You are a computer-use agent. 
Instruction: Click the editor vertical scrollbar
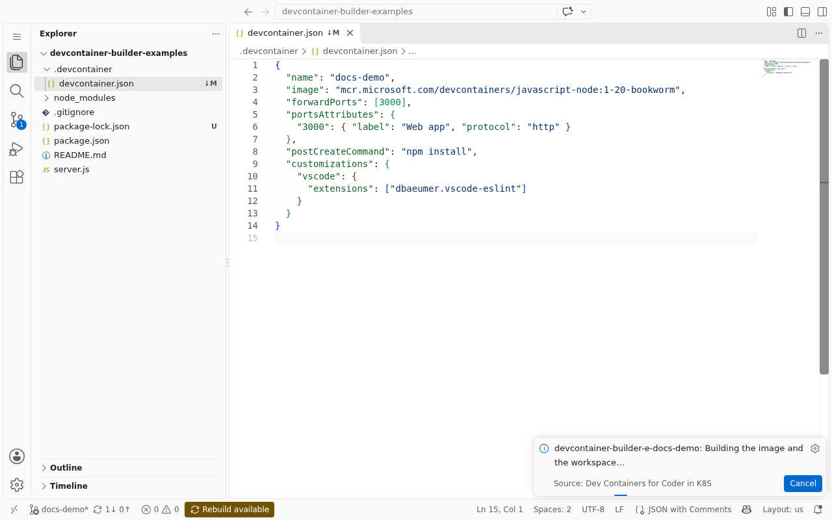coord(824,216)
